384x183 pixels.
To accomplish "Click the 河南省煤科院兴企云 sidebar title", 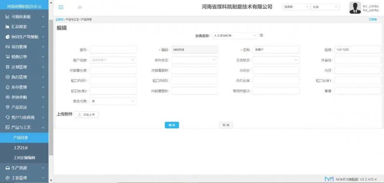I will (24, 6).
